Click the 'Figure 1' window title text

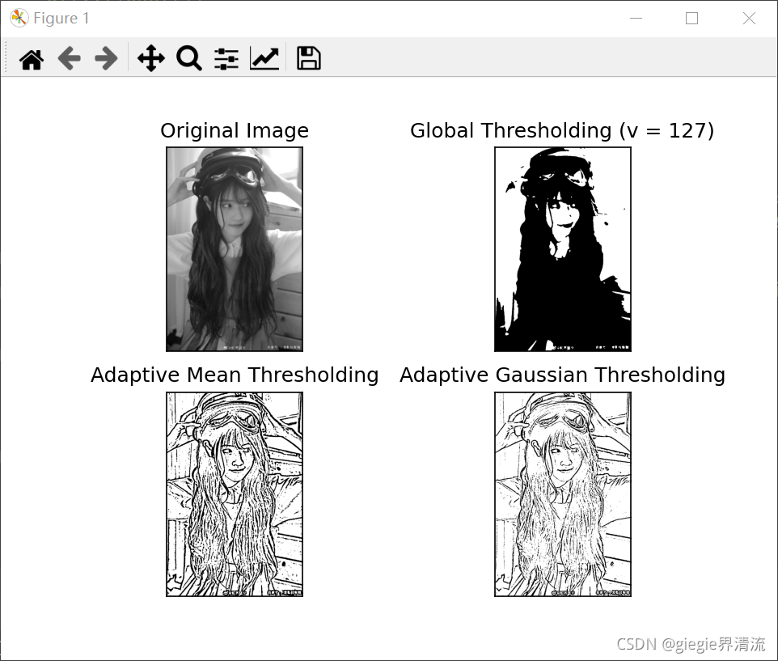pyautogui.click(x=61, y=19)
